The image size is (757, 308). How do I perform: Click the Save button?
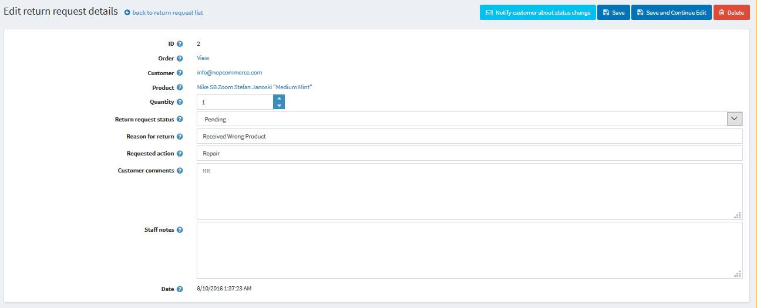click(614, 12)
